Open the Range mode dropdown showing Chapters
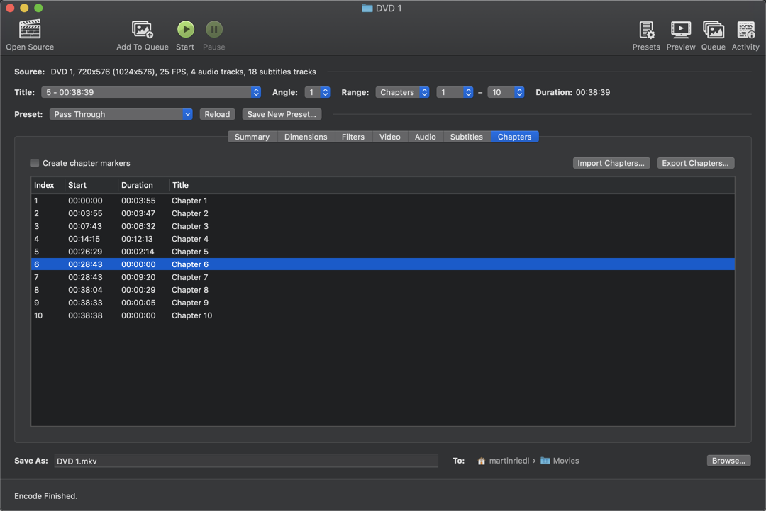Viewport: 766px width, 511px height. tap(402, 91)
